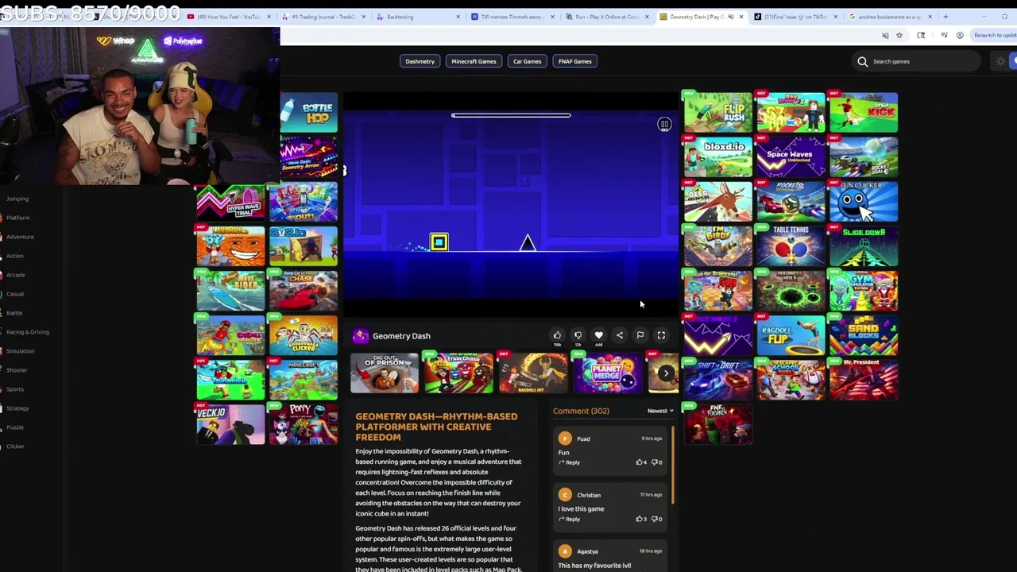Like Christian's comment

coord(640,519)
